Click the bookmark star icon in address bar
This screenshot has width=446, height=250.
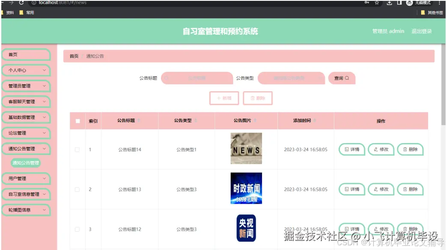(x=376, y=3)
